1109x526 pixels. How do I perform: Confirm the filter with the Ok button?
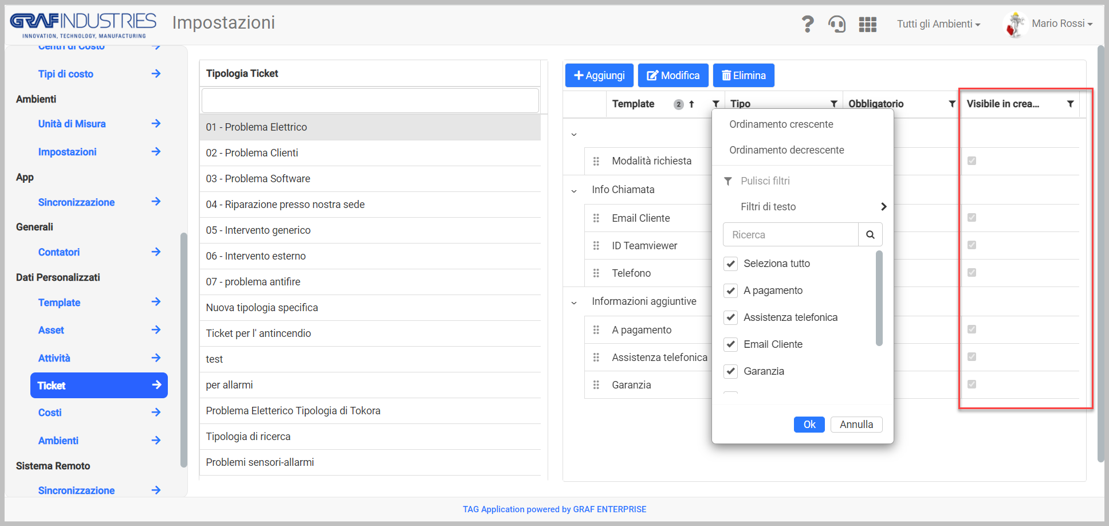tap(809, 425)
